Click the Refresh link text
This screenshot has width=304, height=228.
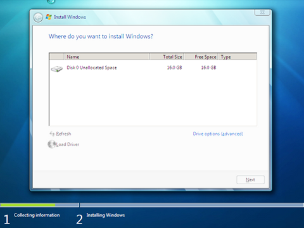[63, 134]
